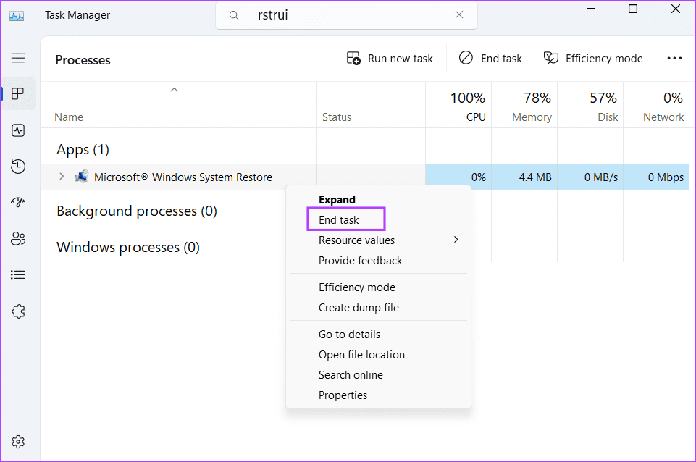Image resolution: width=696 pixels, height=462 pixels.
Task: Click Windows processes (0) group header
Action: tap(128, 247)
